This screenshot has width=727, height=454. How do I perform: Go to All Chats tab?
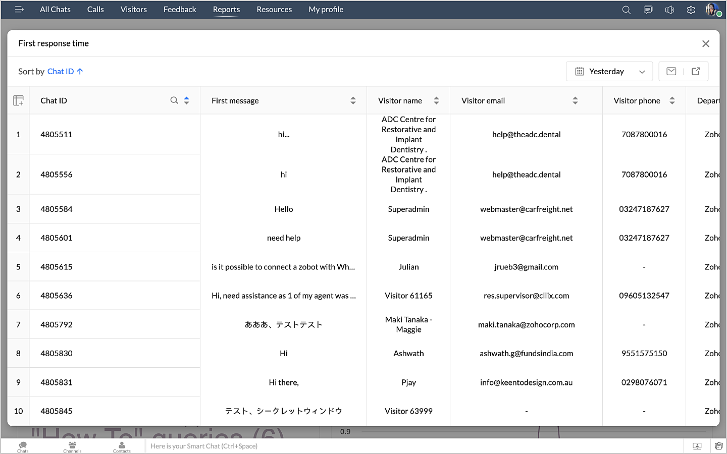click(x=56, y=10)
